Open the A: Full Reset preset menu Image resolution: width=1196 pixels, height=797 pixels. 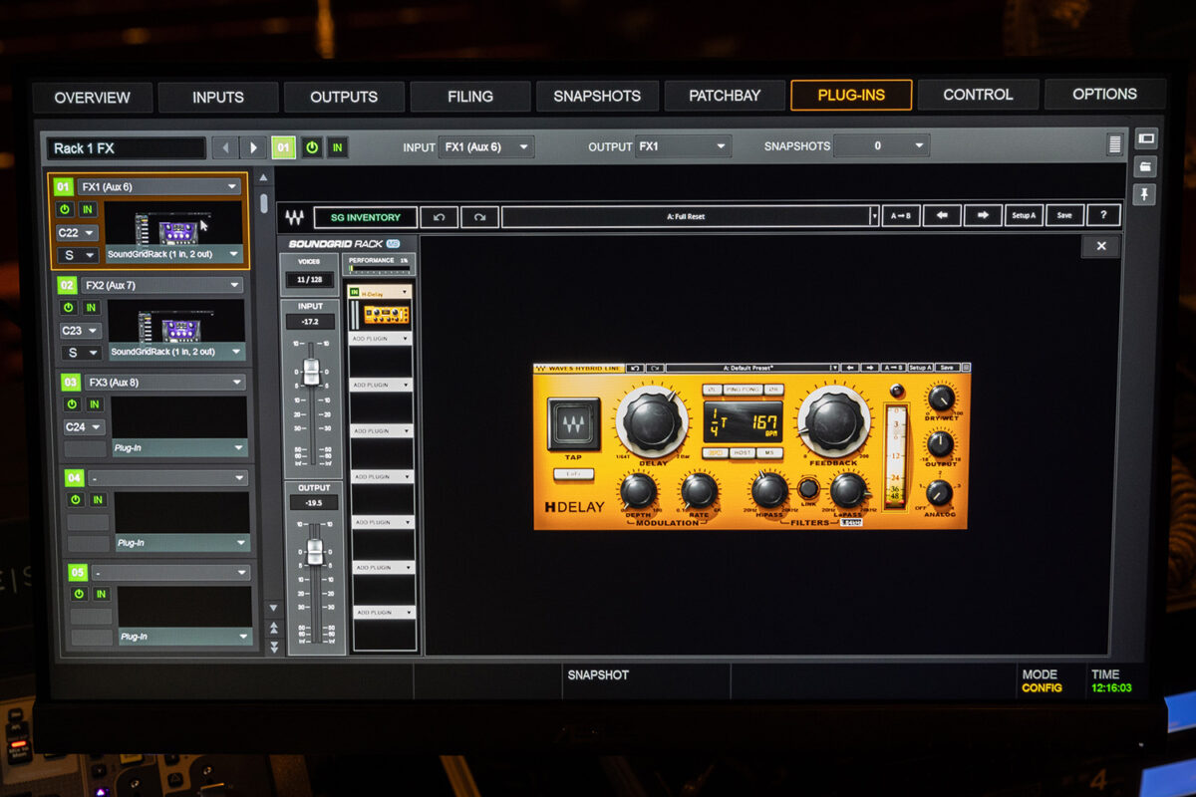691,216
